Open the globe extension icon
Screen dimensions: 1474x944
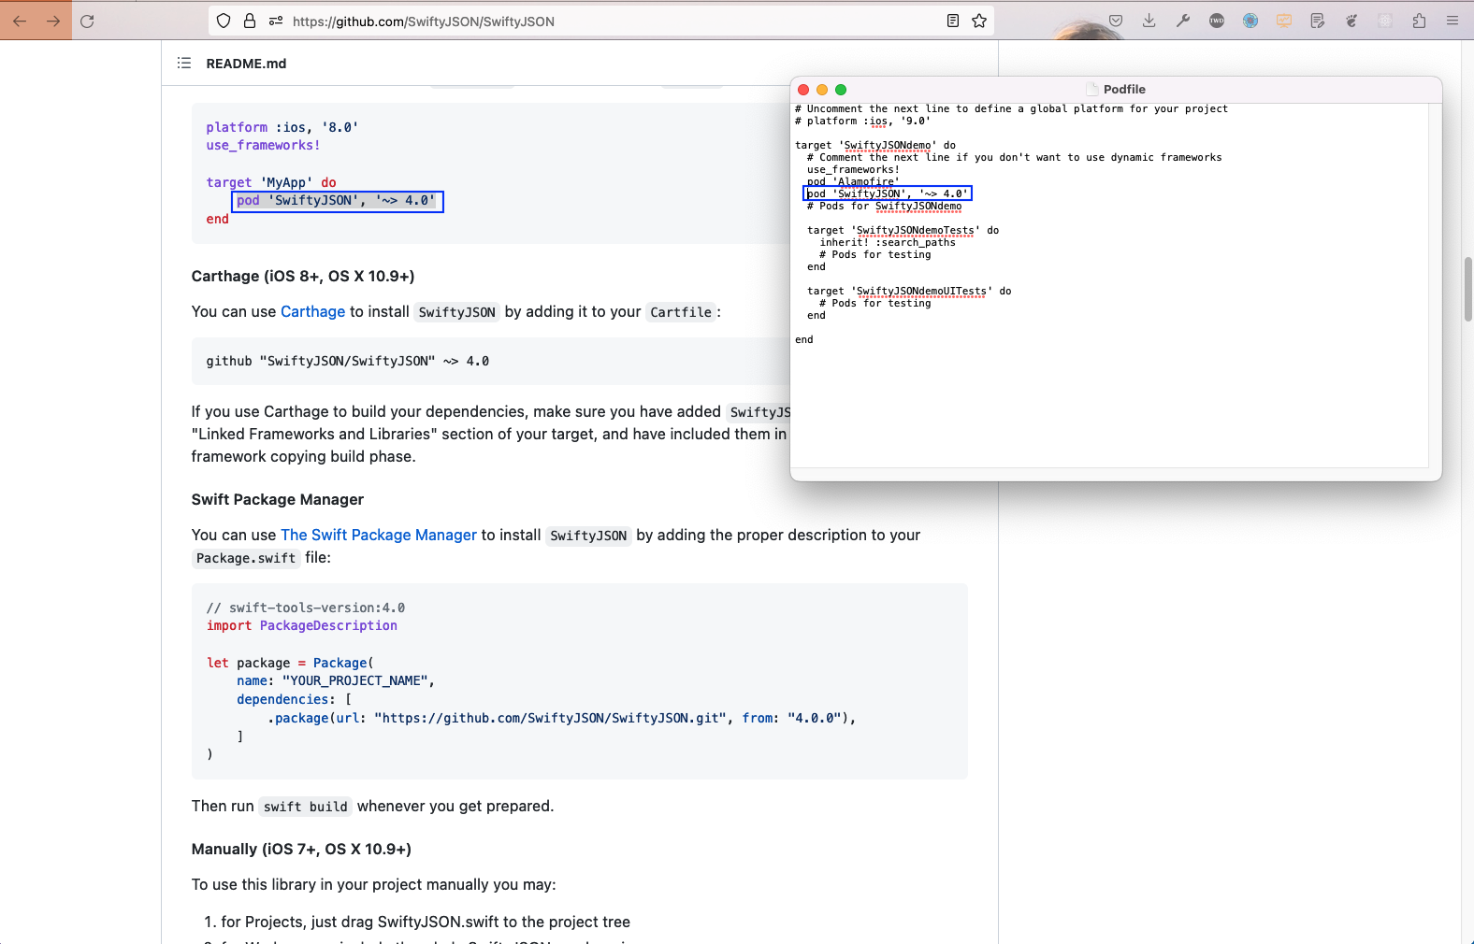click(1250, 21)
